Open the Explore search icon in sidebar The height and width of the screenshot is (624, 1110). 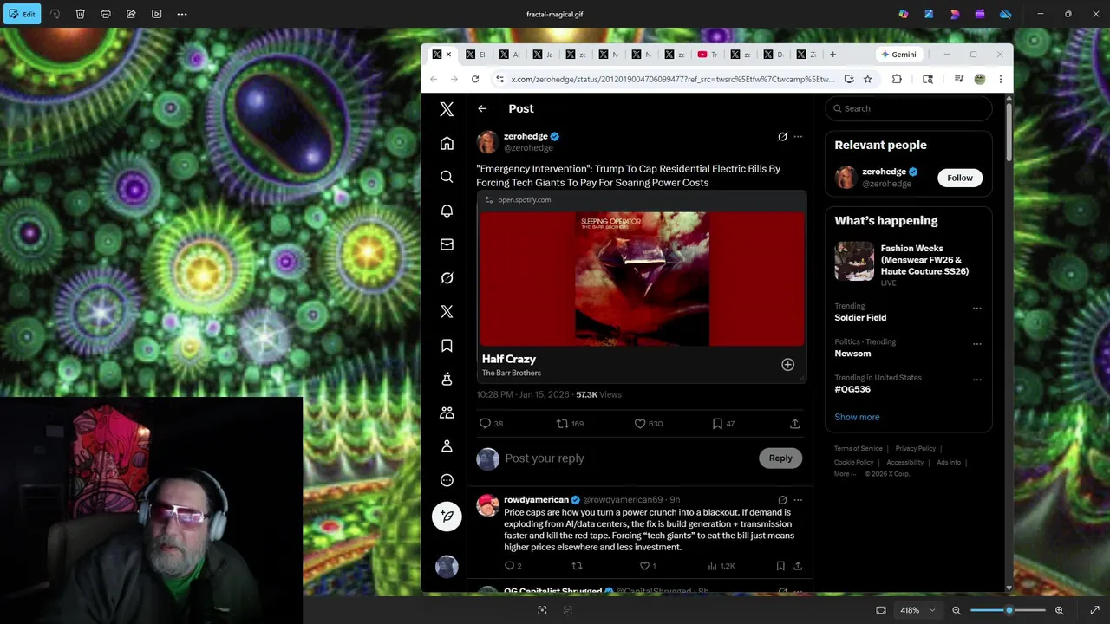click(447, 177)
